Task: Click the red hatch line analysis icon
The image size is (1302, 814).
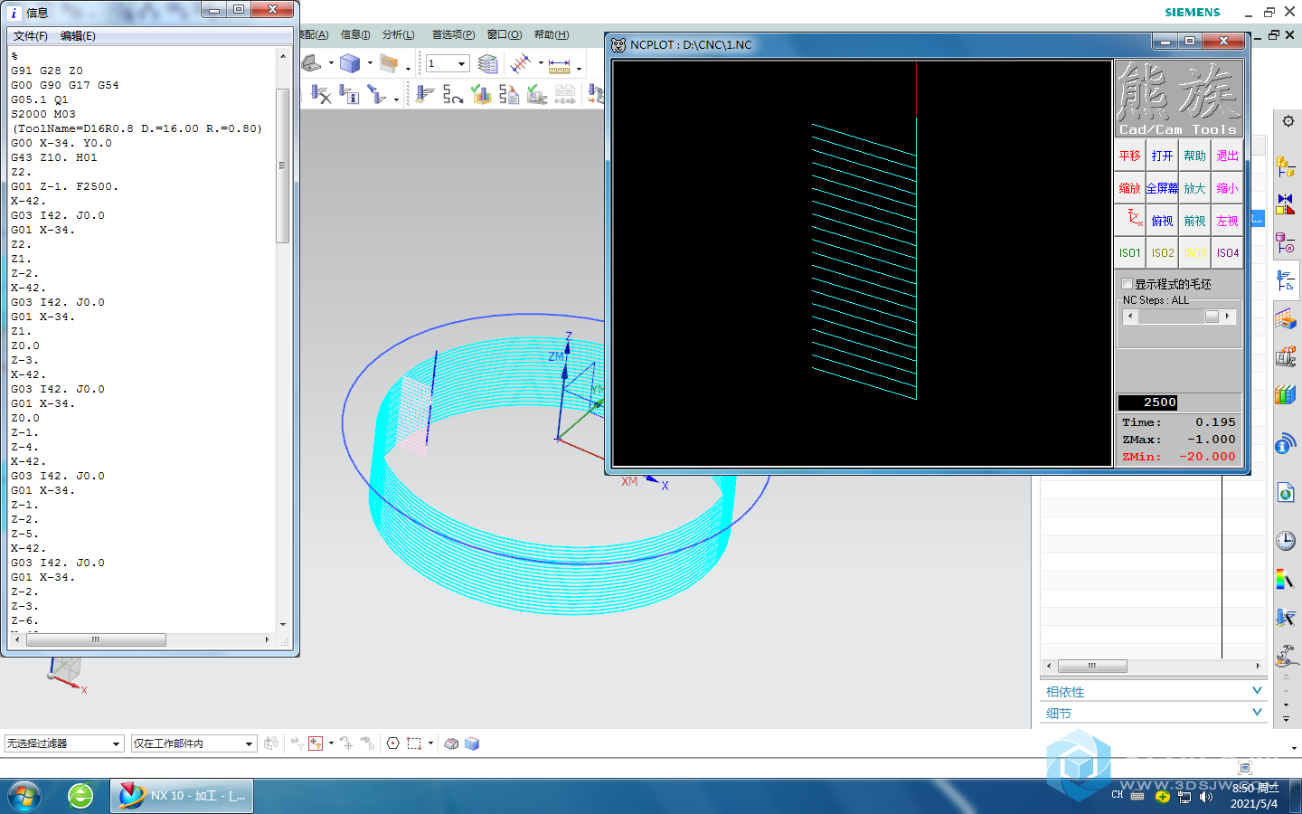Action: [x=520, y=63]
